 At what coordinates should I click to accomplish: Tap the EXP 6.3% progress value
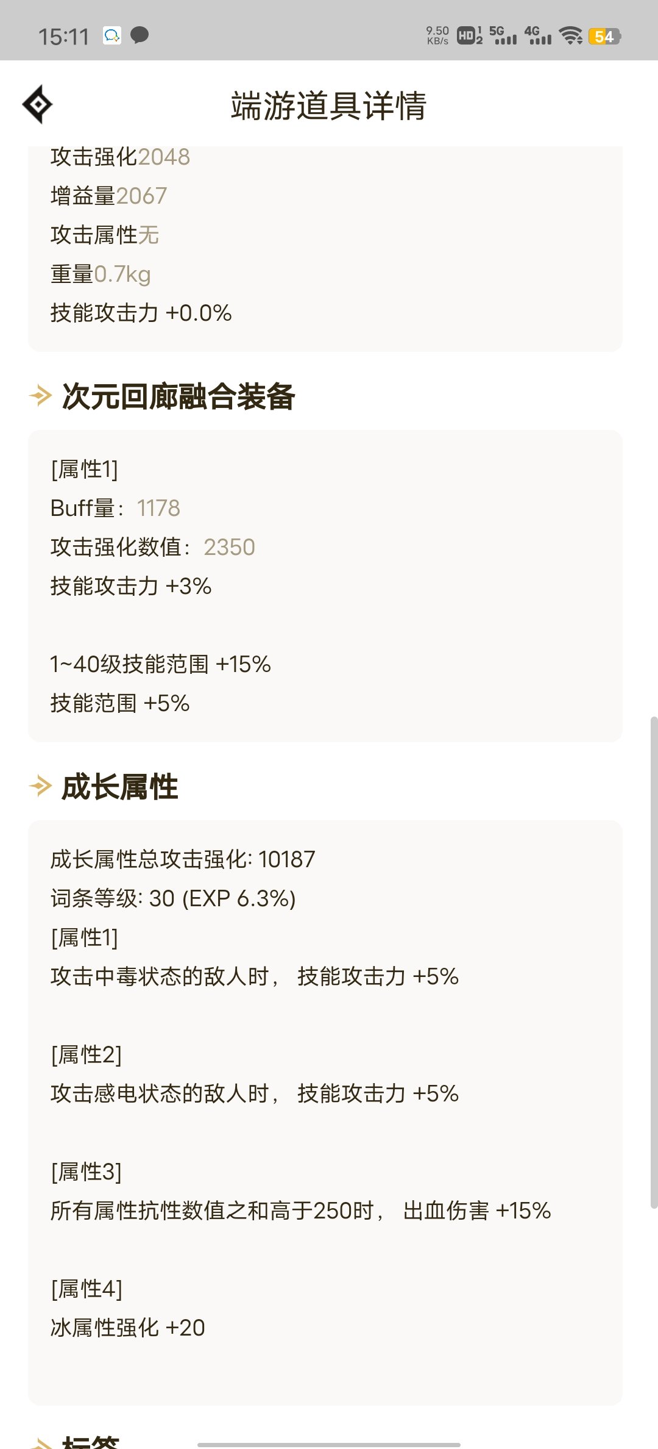(236, 898)
